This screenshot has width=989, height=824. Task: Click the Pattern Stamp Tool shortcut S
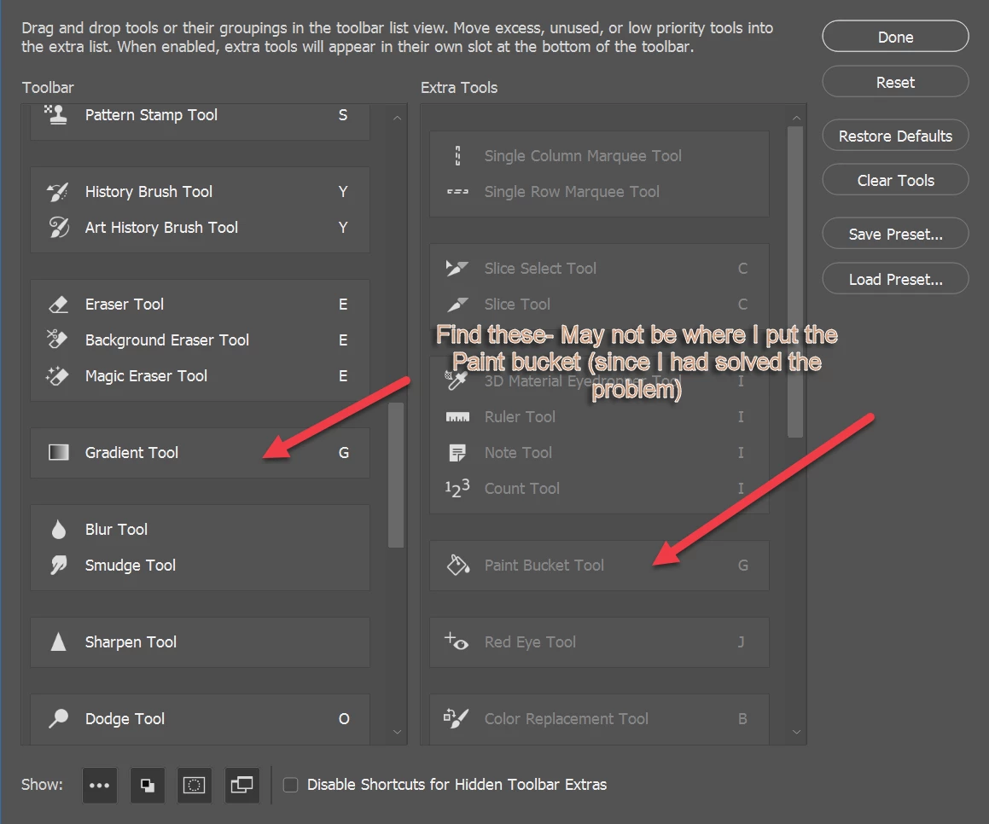pyautogui.click(x=343, y=115)
